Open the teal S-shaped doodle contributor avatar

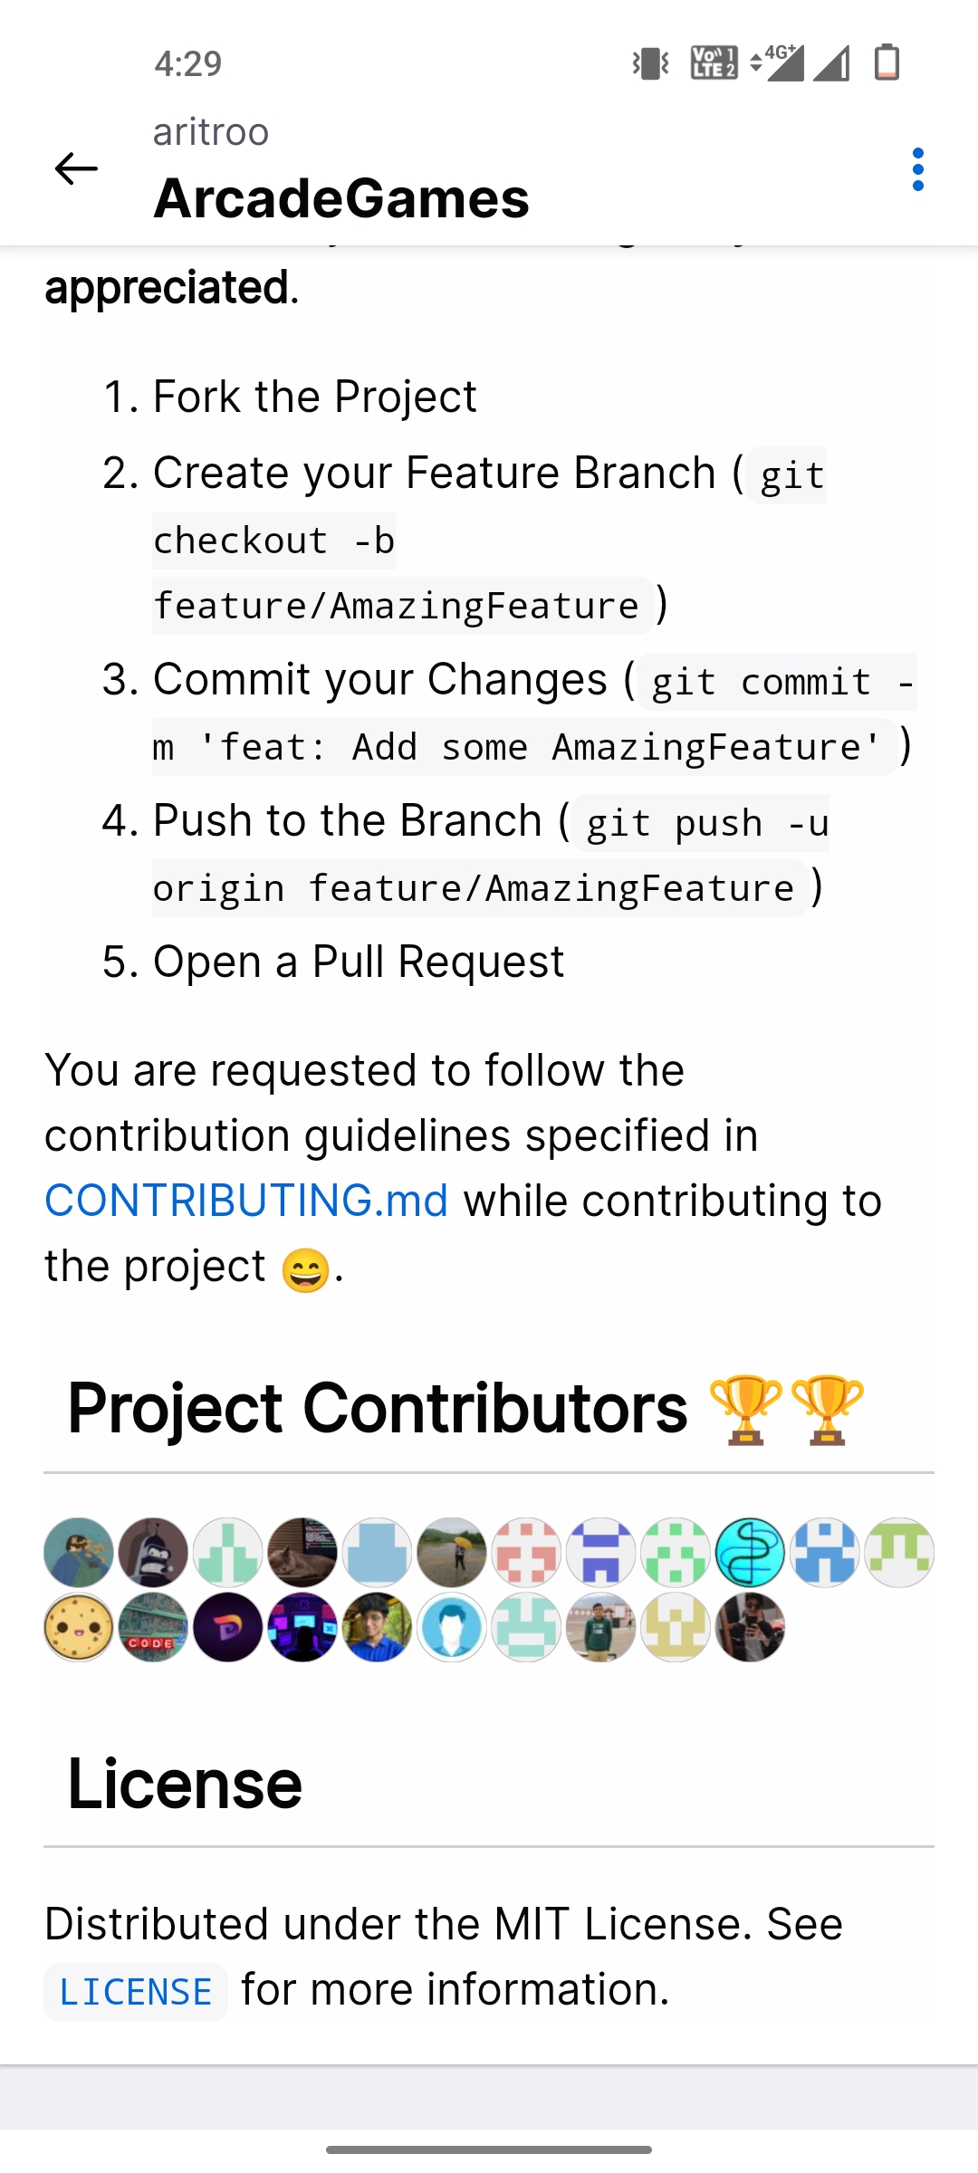749,1552
